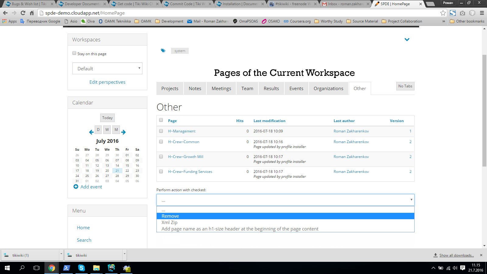Open the Development bookmarks folder

point(169,21)
